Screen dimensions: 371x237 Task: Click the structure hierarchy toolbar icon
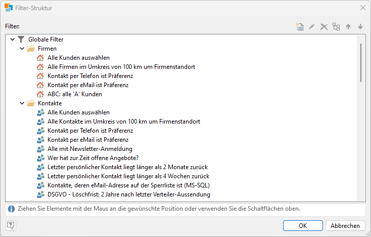pyautogui.click(x=336, y=27)
